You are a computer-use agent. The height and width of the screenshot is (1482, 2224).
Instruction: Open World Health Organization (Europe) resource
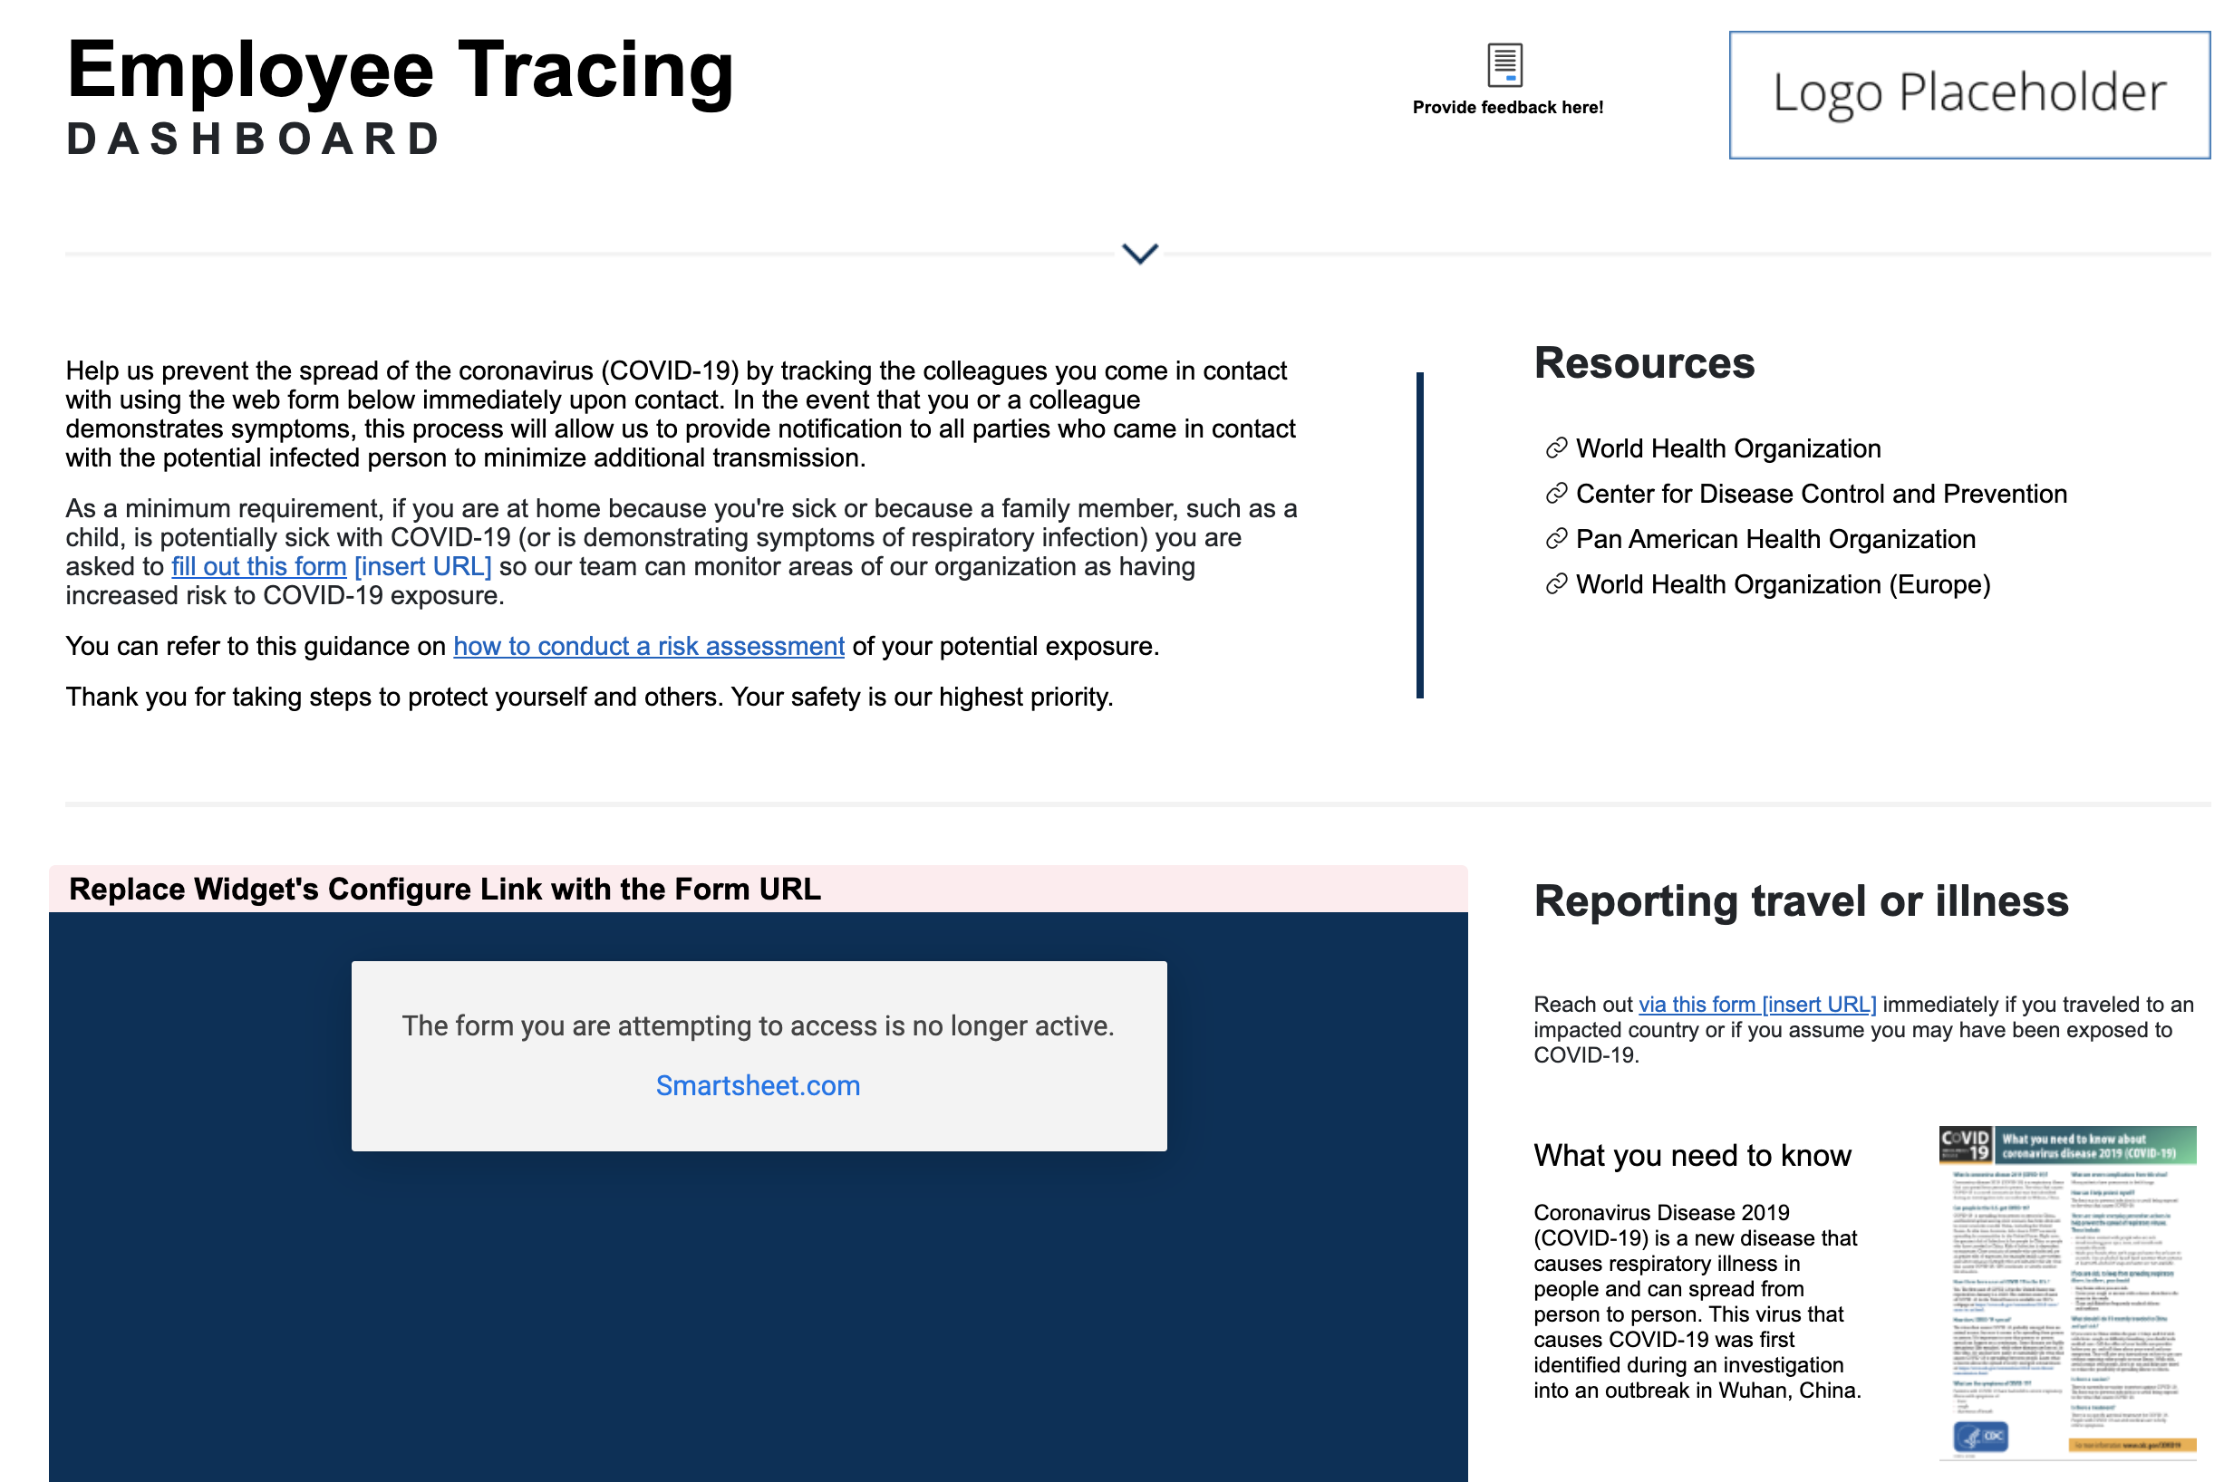[x=1783, y=584]
